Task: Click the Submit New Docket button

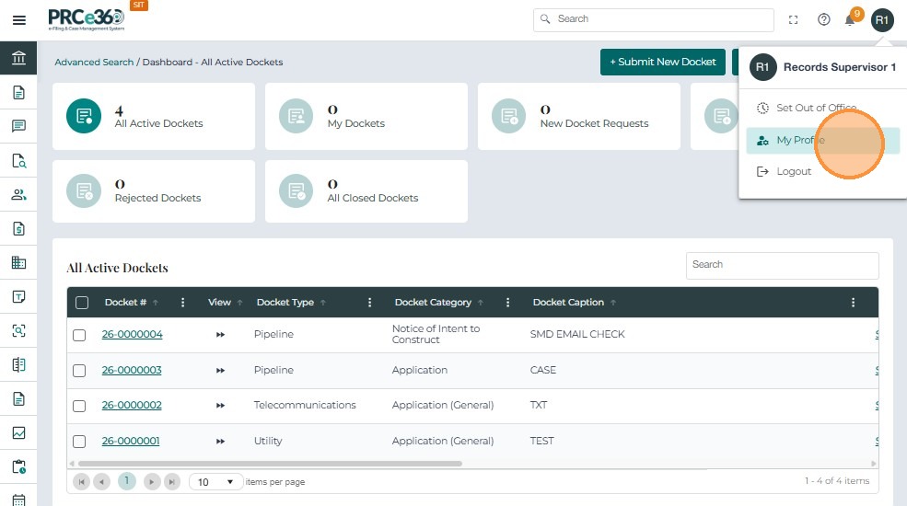Action: click(x=662, y=62)
